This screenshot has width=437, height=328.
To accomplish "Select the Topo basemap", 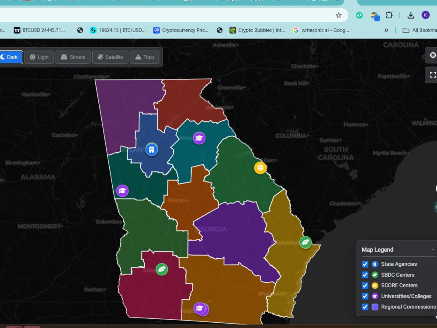I will pyautogui.click(x=145, y=57).
